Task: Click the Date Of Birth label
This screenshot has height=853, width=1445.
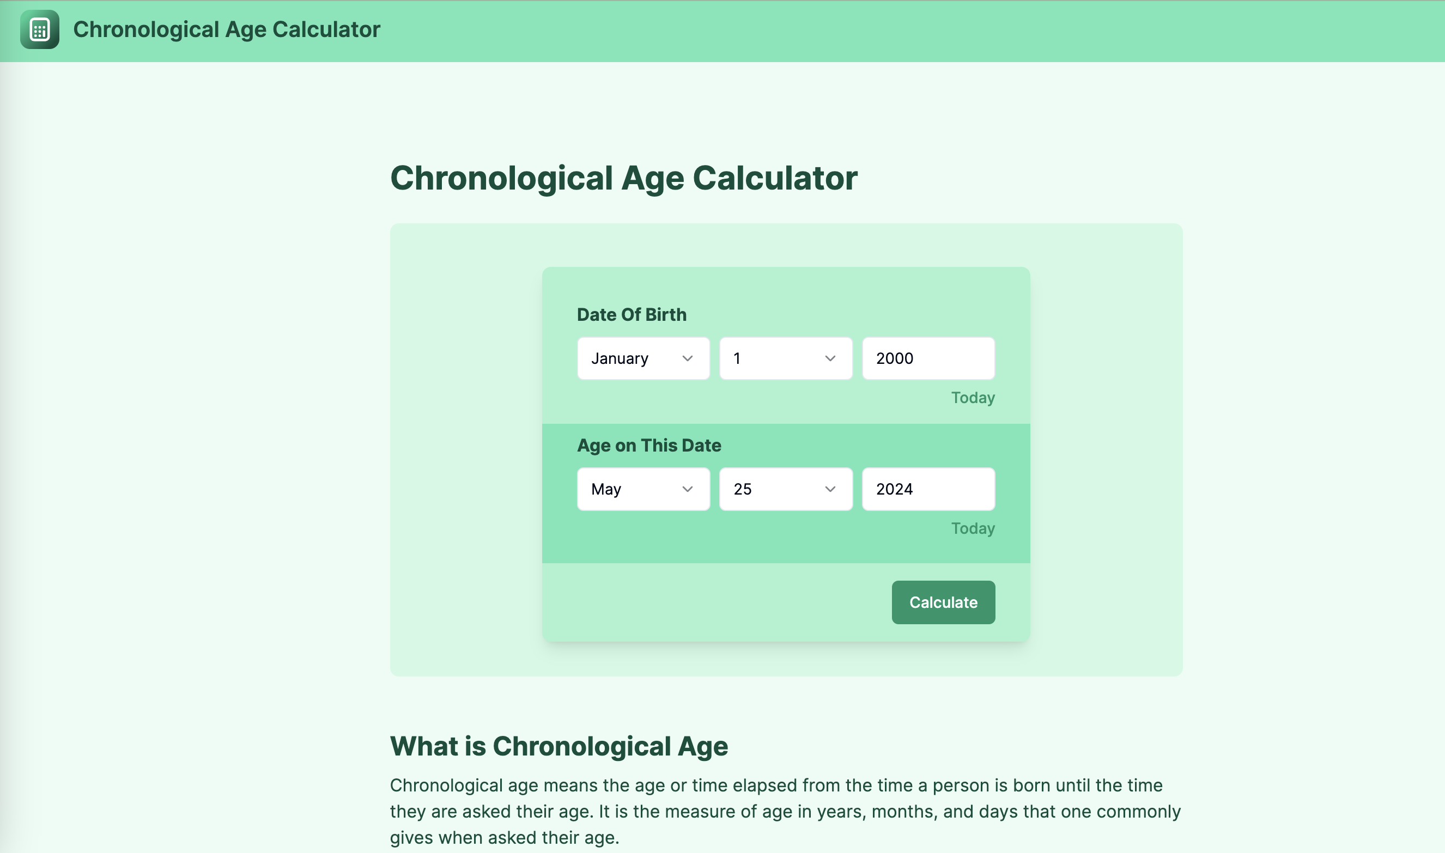Action: click(x=632, y=314)
